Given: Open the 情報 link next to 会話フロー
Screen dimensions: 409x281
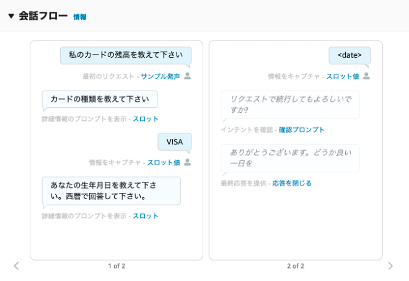Looking at the screenshot, I should [x=80, y=17].
